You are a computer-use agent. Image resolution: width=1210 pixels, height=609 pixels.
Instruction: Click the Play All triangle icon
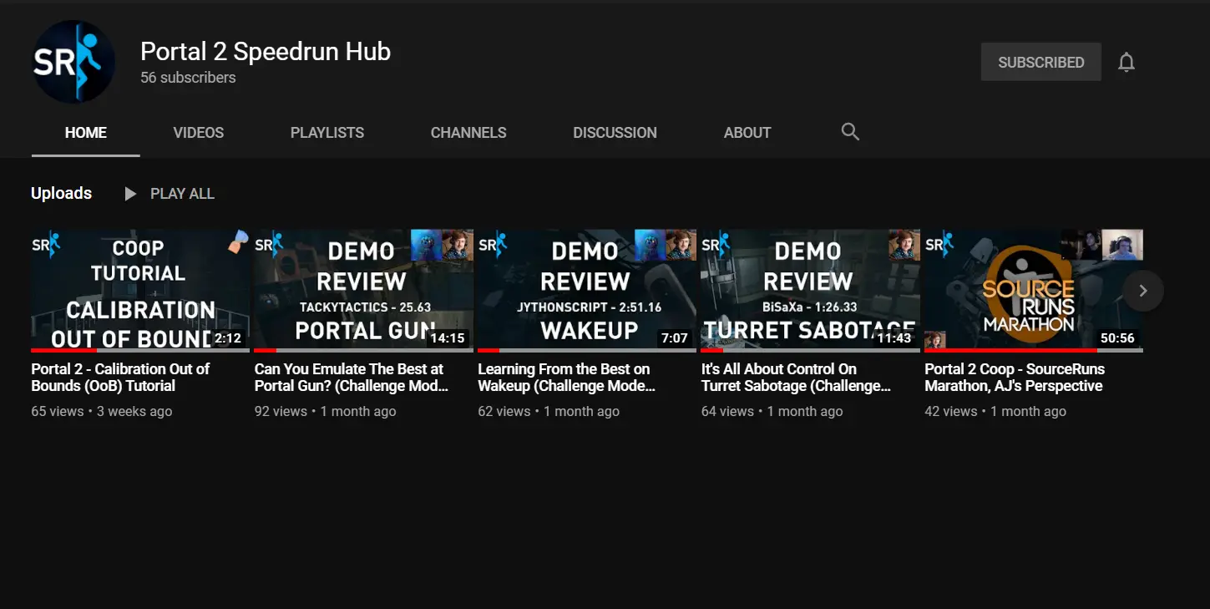[130, 193]
